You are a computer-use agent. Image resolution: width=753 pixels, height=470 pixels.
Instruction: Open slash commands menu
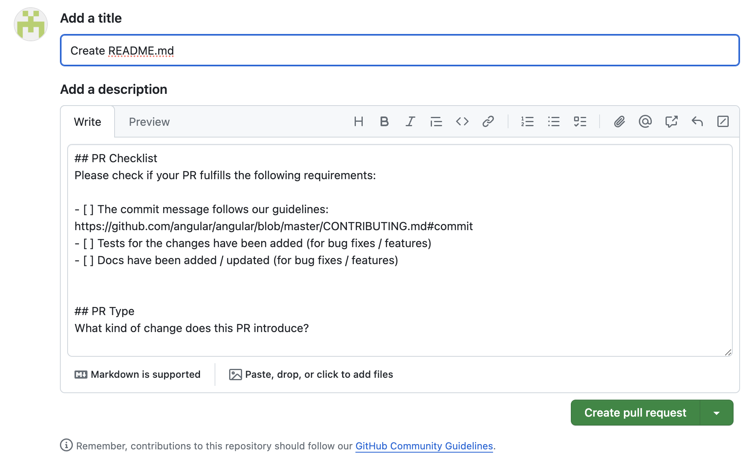[x=723, y=122]
